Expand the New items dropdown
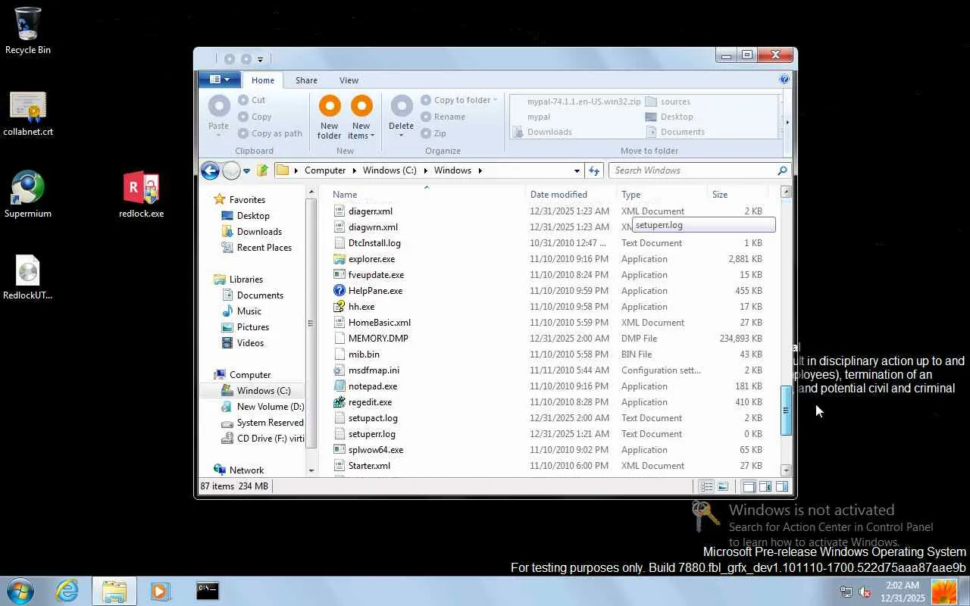970x606 pixels. [373, 136]
